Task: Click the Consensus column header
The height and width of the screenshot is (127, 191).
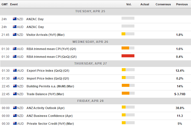Action: [163, 4]
